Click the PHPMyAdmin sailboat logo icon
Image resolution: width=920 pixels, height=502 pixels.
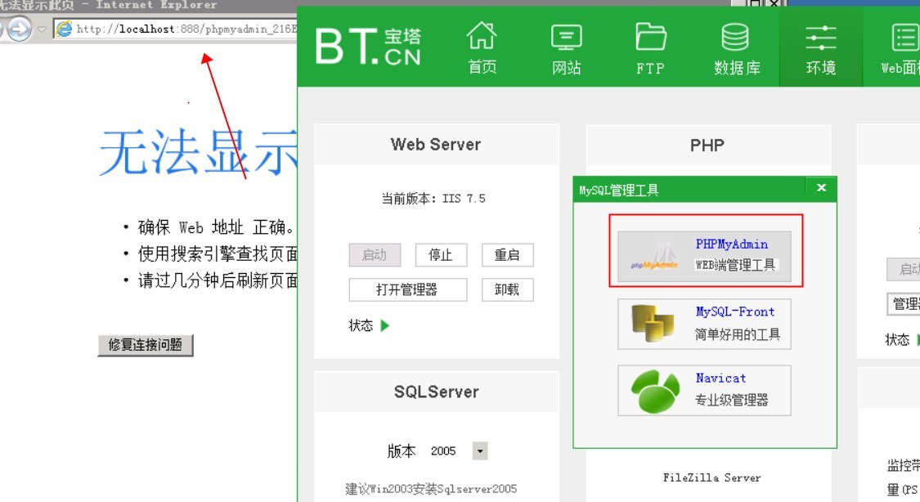653,257
